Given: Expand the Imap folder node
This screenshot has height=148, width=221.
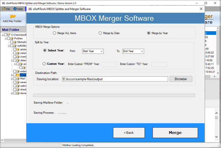Looking at the screenshot, I should pos(12,75).
